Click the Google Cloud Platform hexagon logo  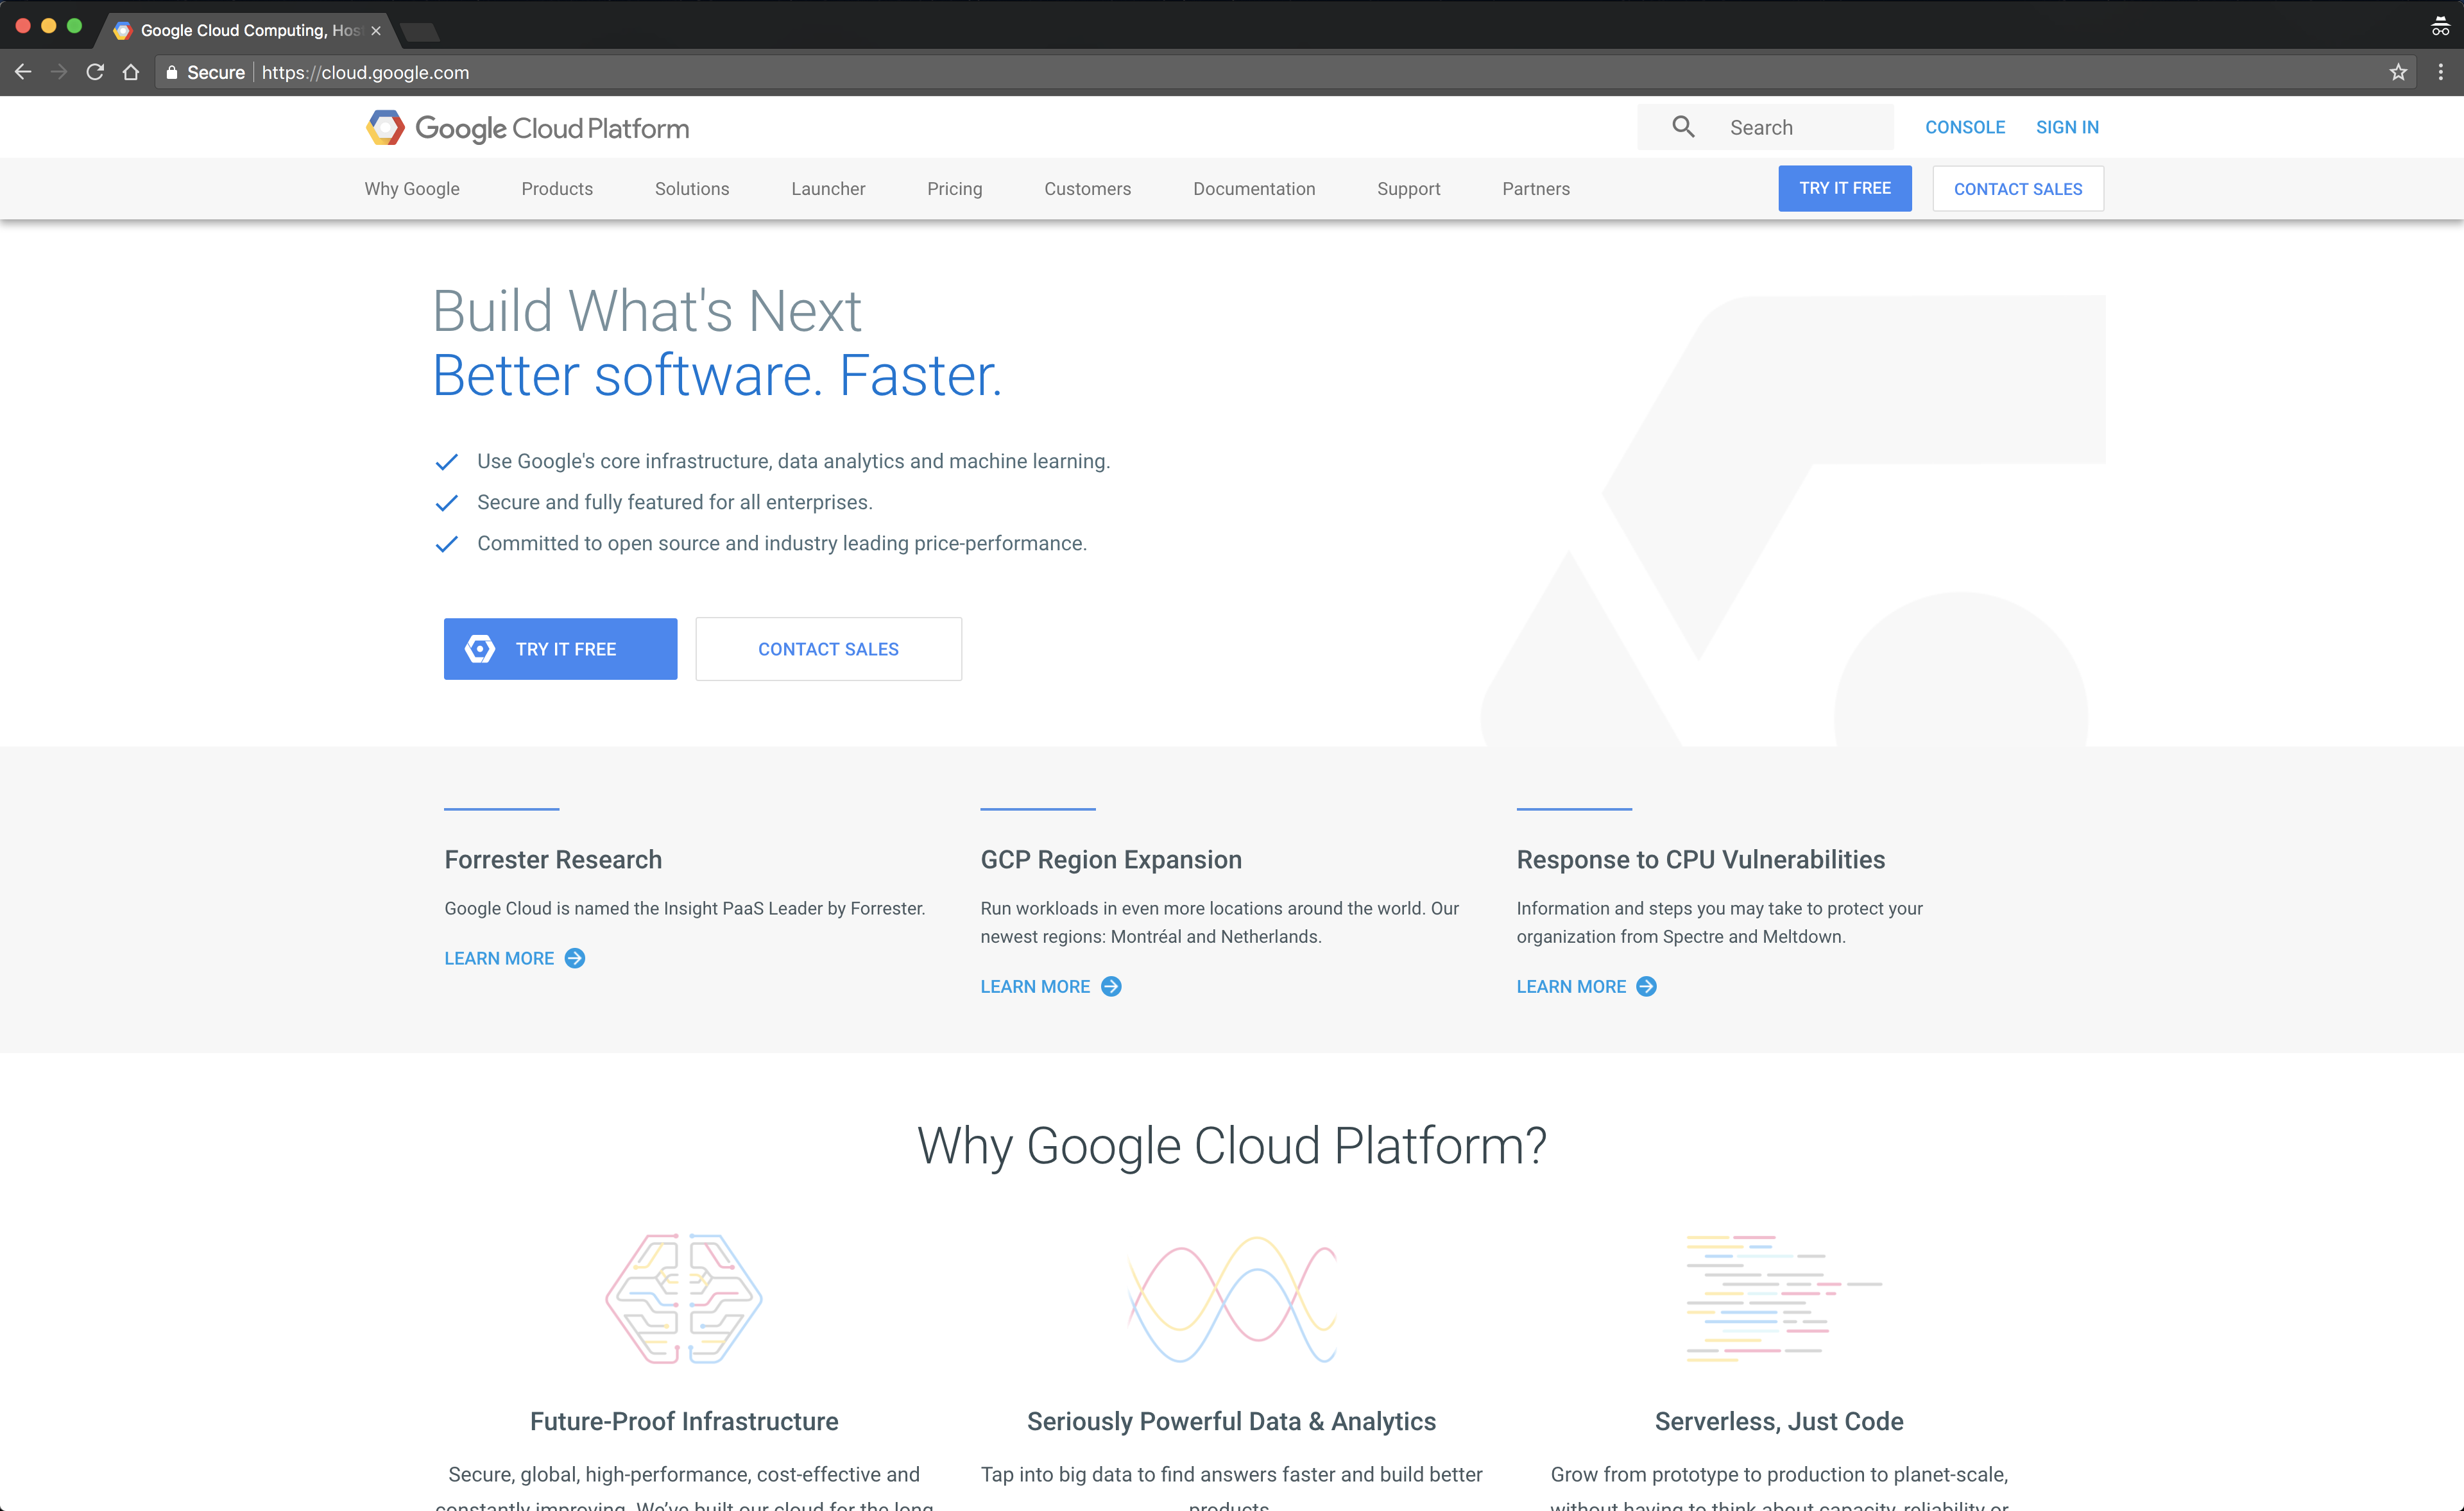coord(385,128)
